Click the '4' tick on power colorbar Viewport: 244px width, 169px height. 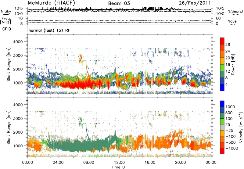coord(227,84)
